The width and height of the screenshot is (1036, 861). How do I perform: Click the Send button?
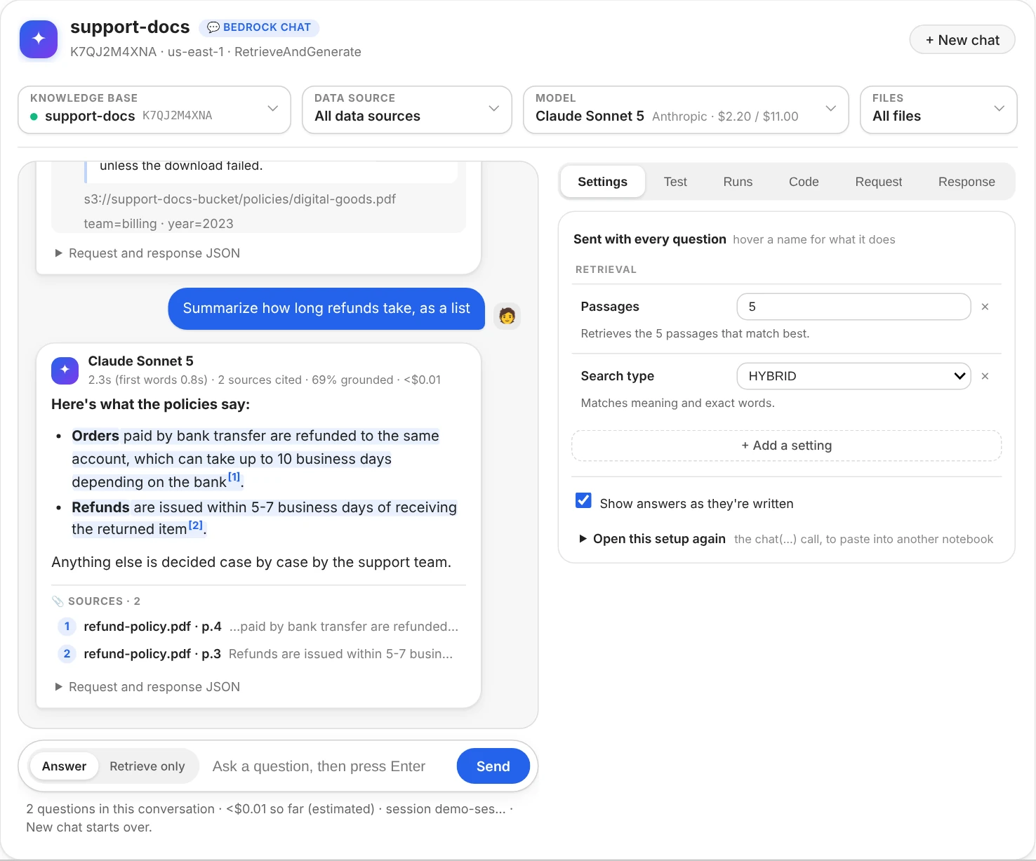pyautogui.click(x=493, y=766)
